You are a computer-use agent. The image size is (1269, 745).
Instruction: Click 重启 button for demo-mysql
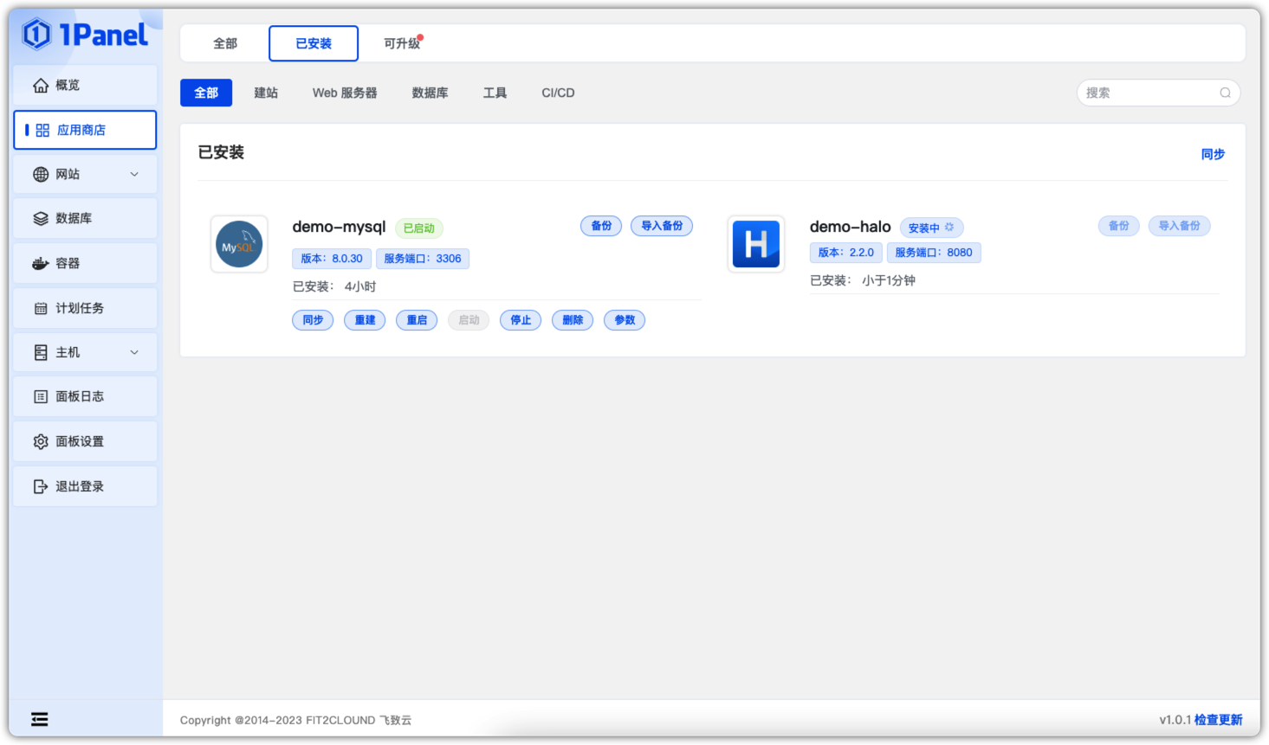[x=417, y=320]
